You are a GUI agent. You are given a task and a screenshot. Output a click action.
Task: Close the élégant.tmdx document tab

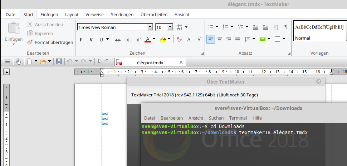click(x=181, y=62)
